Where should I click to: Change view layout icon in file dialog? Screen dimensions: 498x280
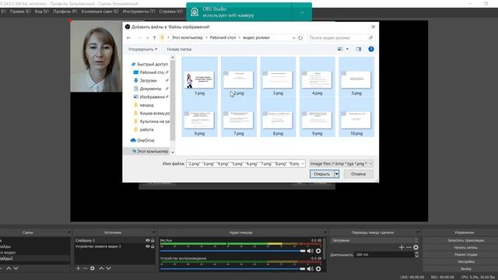(x=340, y=49)
